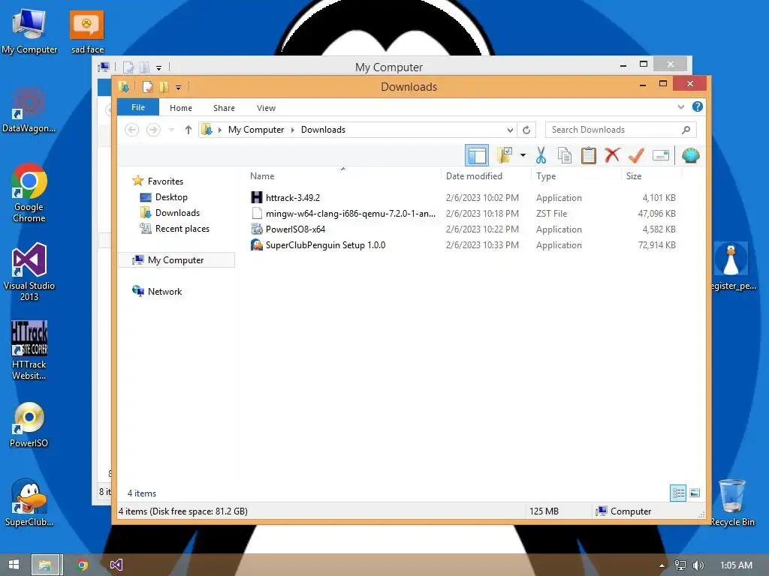Sort by the Type column header

pos(546,176)
